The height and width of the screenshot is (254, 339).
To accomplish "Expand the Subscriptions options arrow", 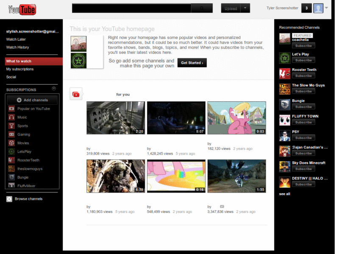I will point(54,88).
